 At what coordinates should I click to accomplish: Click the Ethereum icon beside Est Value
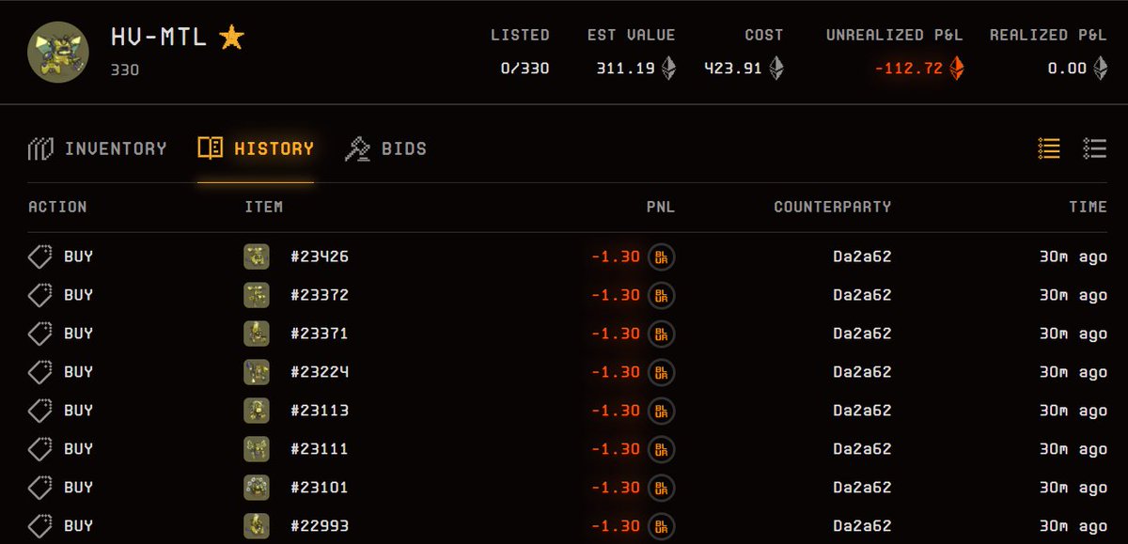(x=669, y=68)
